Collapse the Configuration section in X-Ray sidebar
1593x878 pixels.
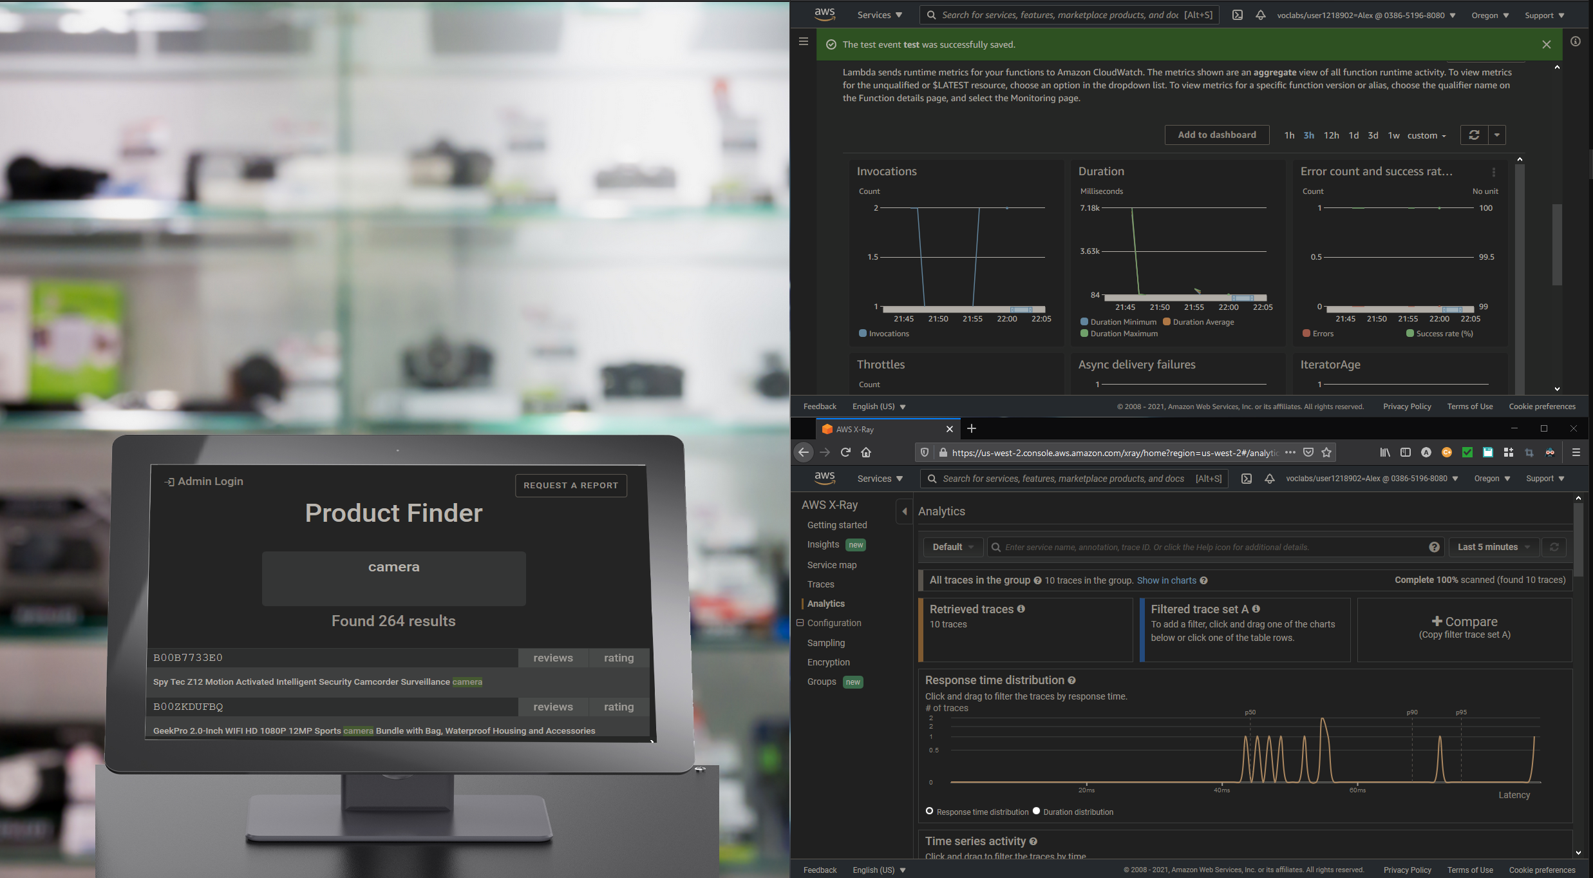pos(800,623)
